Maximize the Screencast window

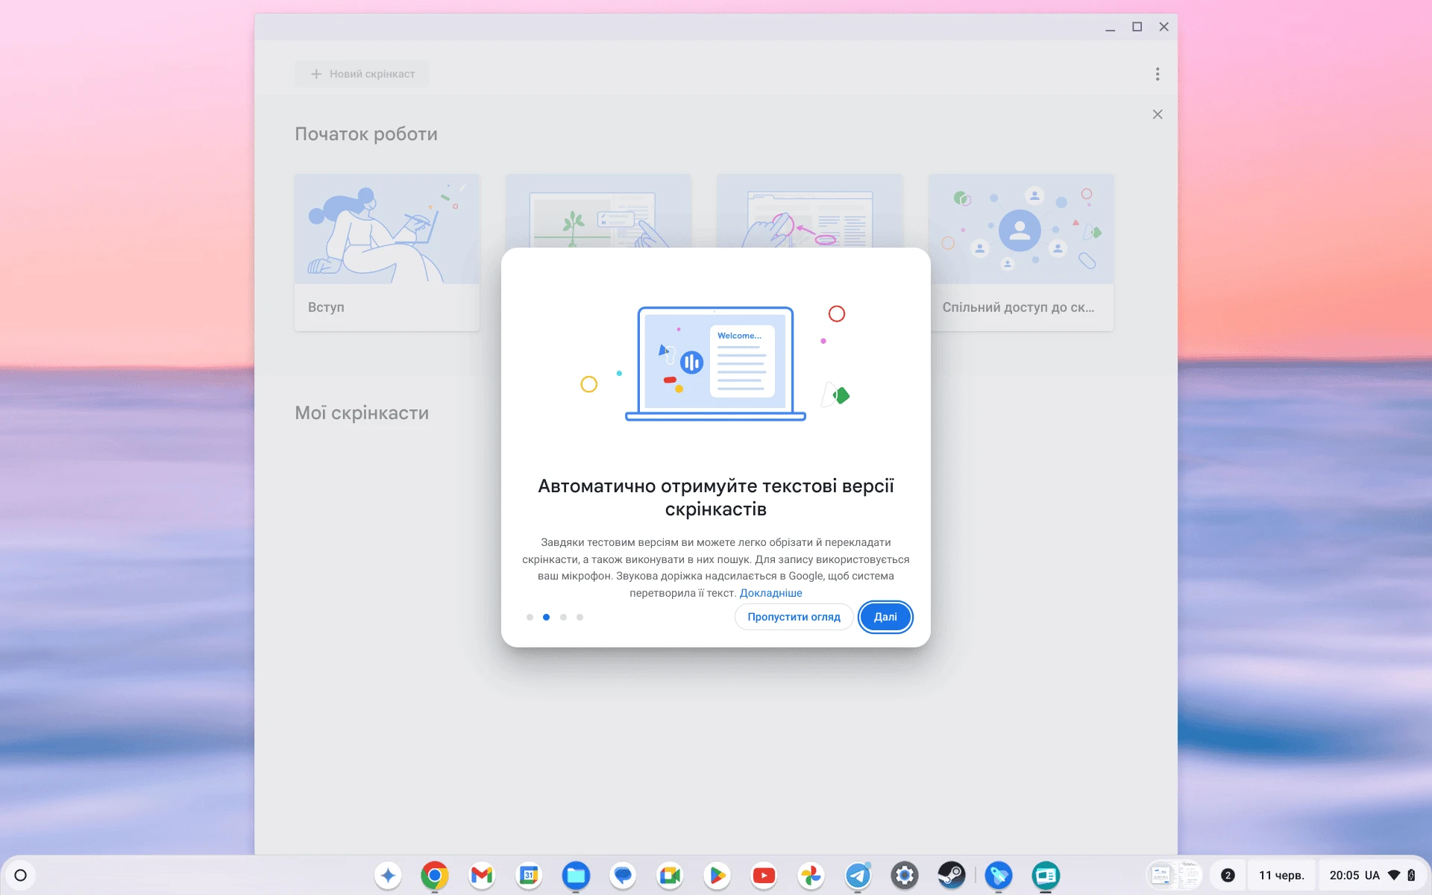pos(1137,27)
